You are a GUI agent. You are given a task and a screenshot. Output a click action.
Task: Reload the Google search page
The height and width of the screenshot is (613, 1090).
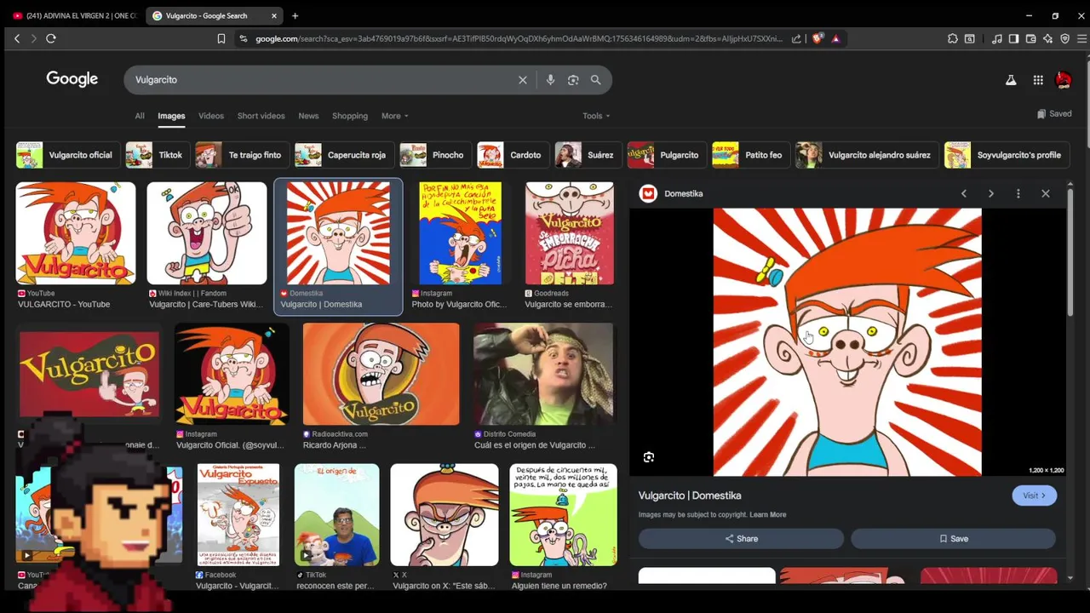(51, 38)
